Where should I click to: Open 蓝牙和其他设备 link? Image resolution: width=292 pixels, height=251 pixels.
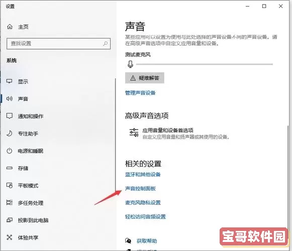(x=143, y=175)
